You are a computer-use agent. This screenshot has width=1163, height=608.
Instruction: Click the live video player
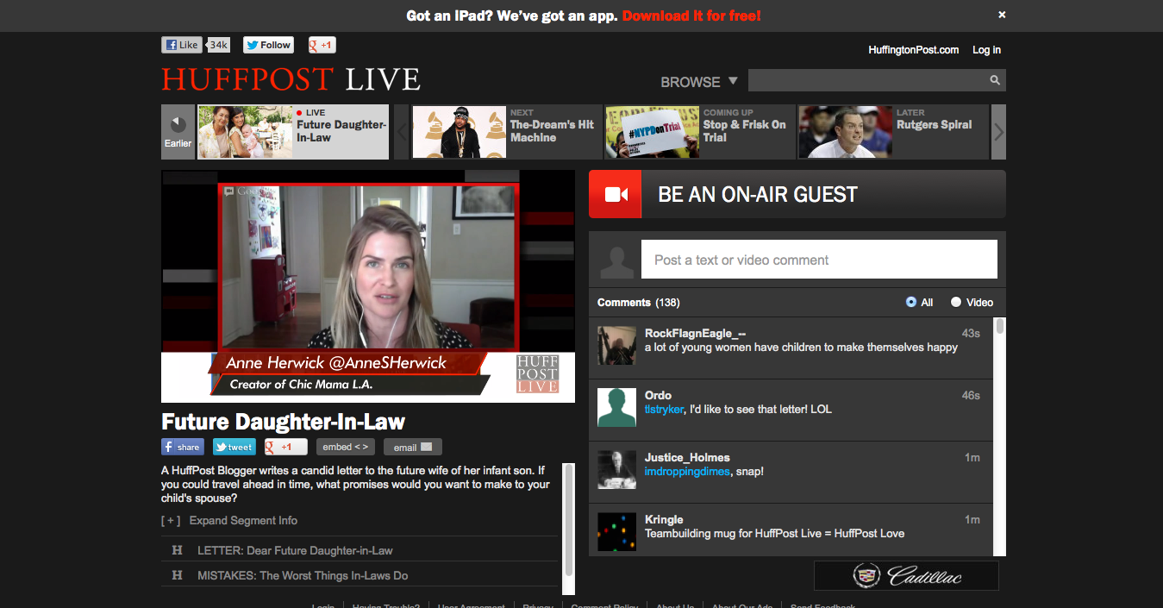tap(368, 285)
